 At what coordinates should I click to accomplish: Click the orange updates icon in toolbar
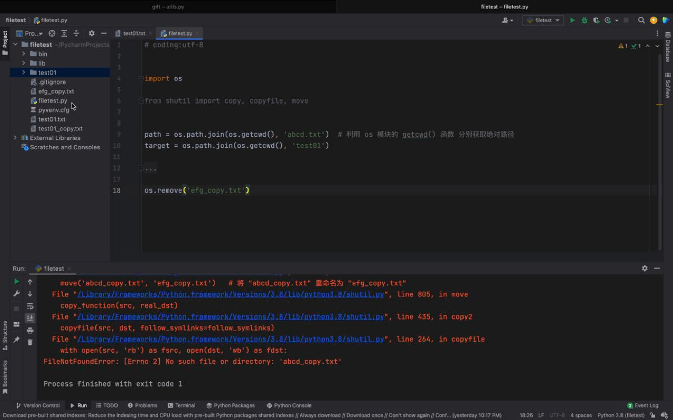click(654, 21)
